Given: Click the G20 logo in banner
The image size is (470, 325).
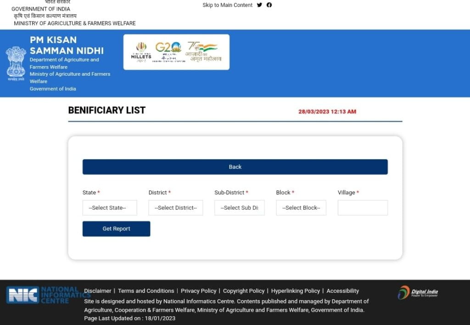Looking at the screenshot, I should coord(168,52).
